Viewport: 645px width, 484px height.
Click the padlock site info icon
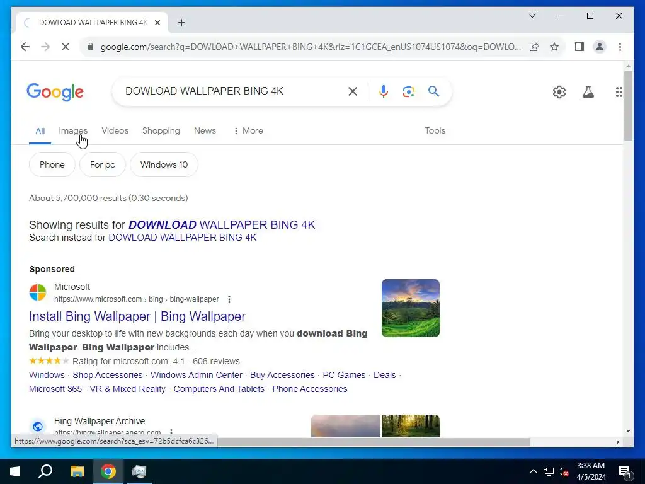pos(91,47)
